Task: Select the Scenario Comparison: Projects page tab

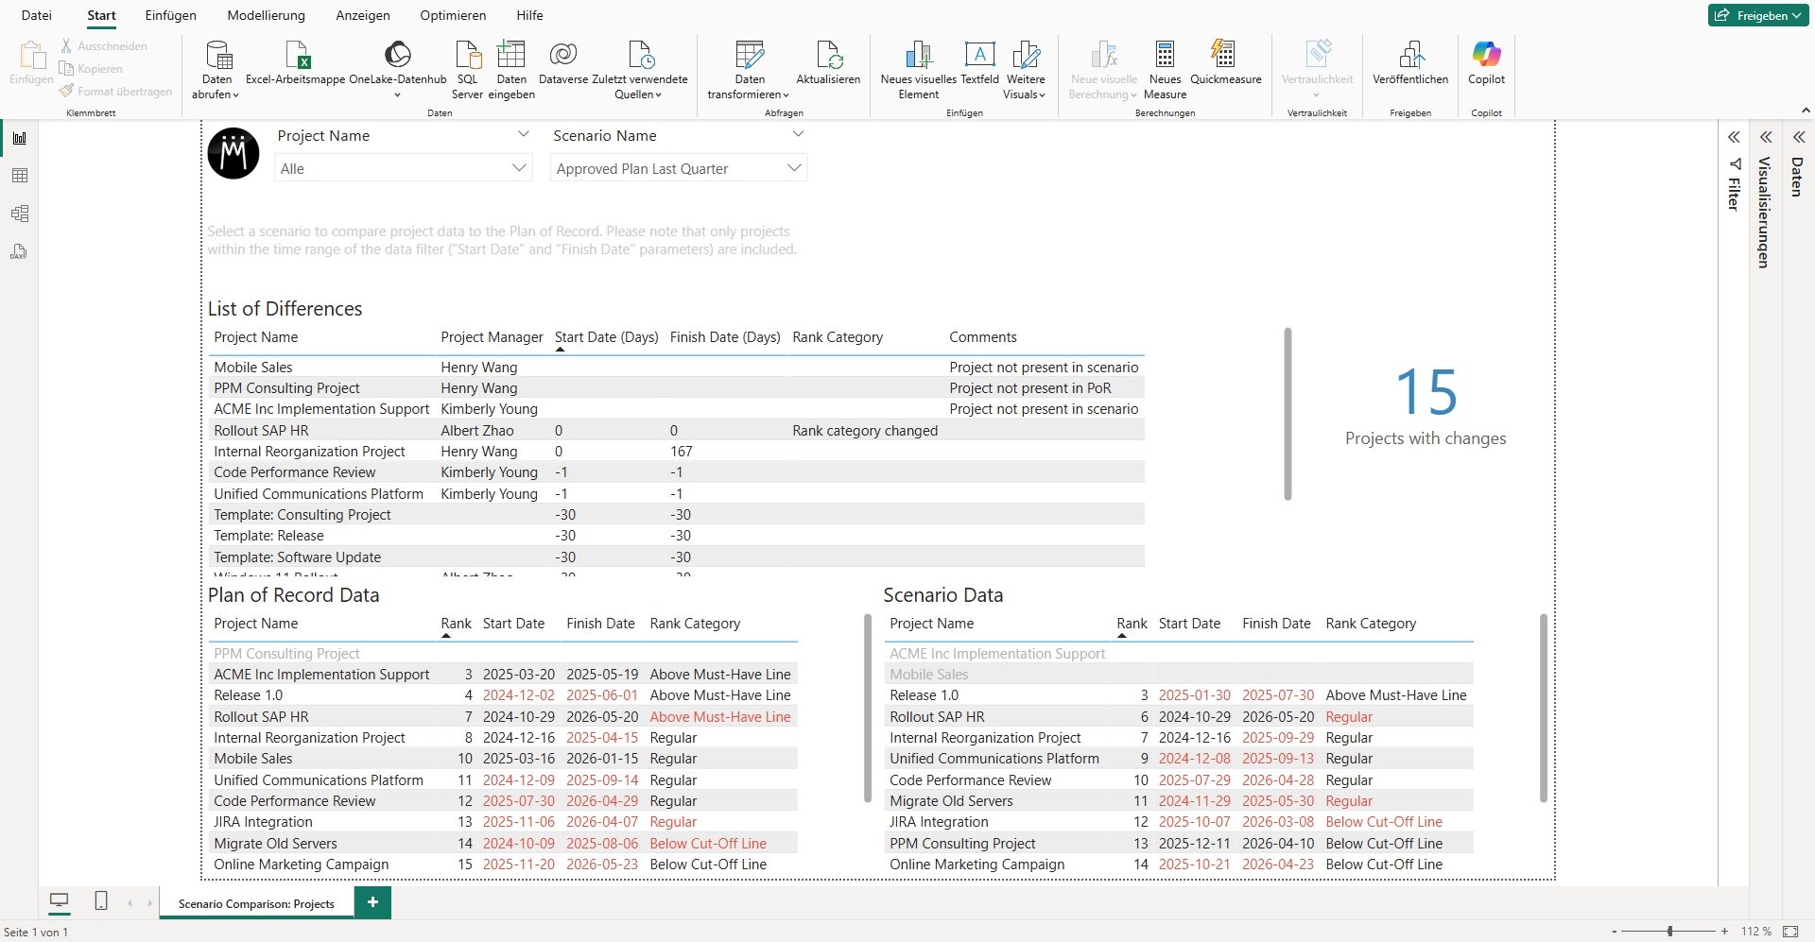Action: pos(256,903)
